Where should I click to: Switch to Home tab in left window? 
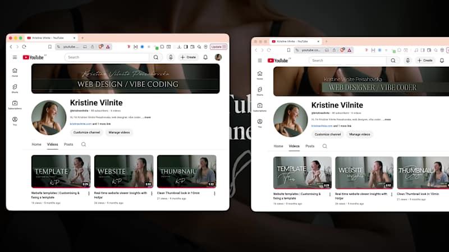[x=36, y=144]
